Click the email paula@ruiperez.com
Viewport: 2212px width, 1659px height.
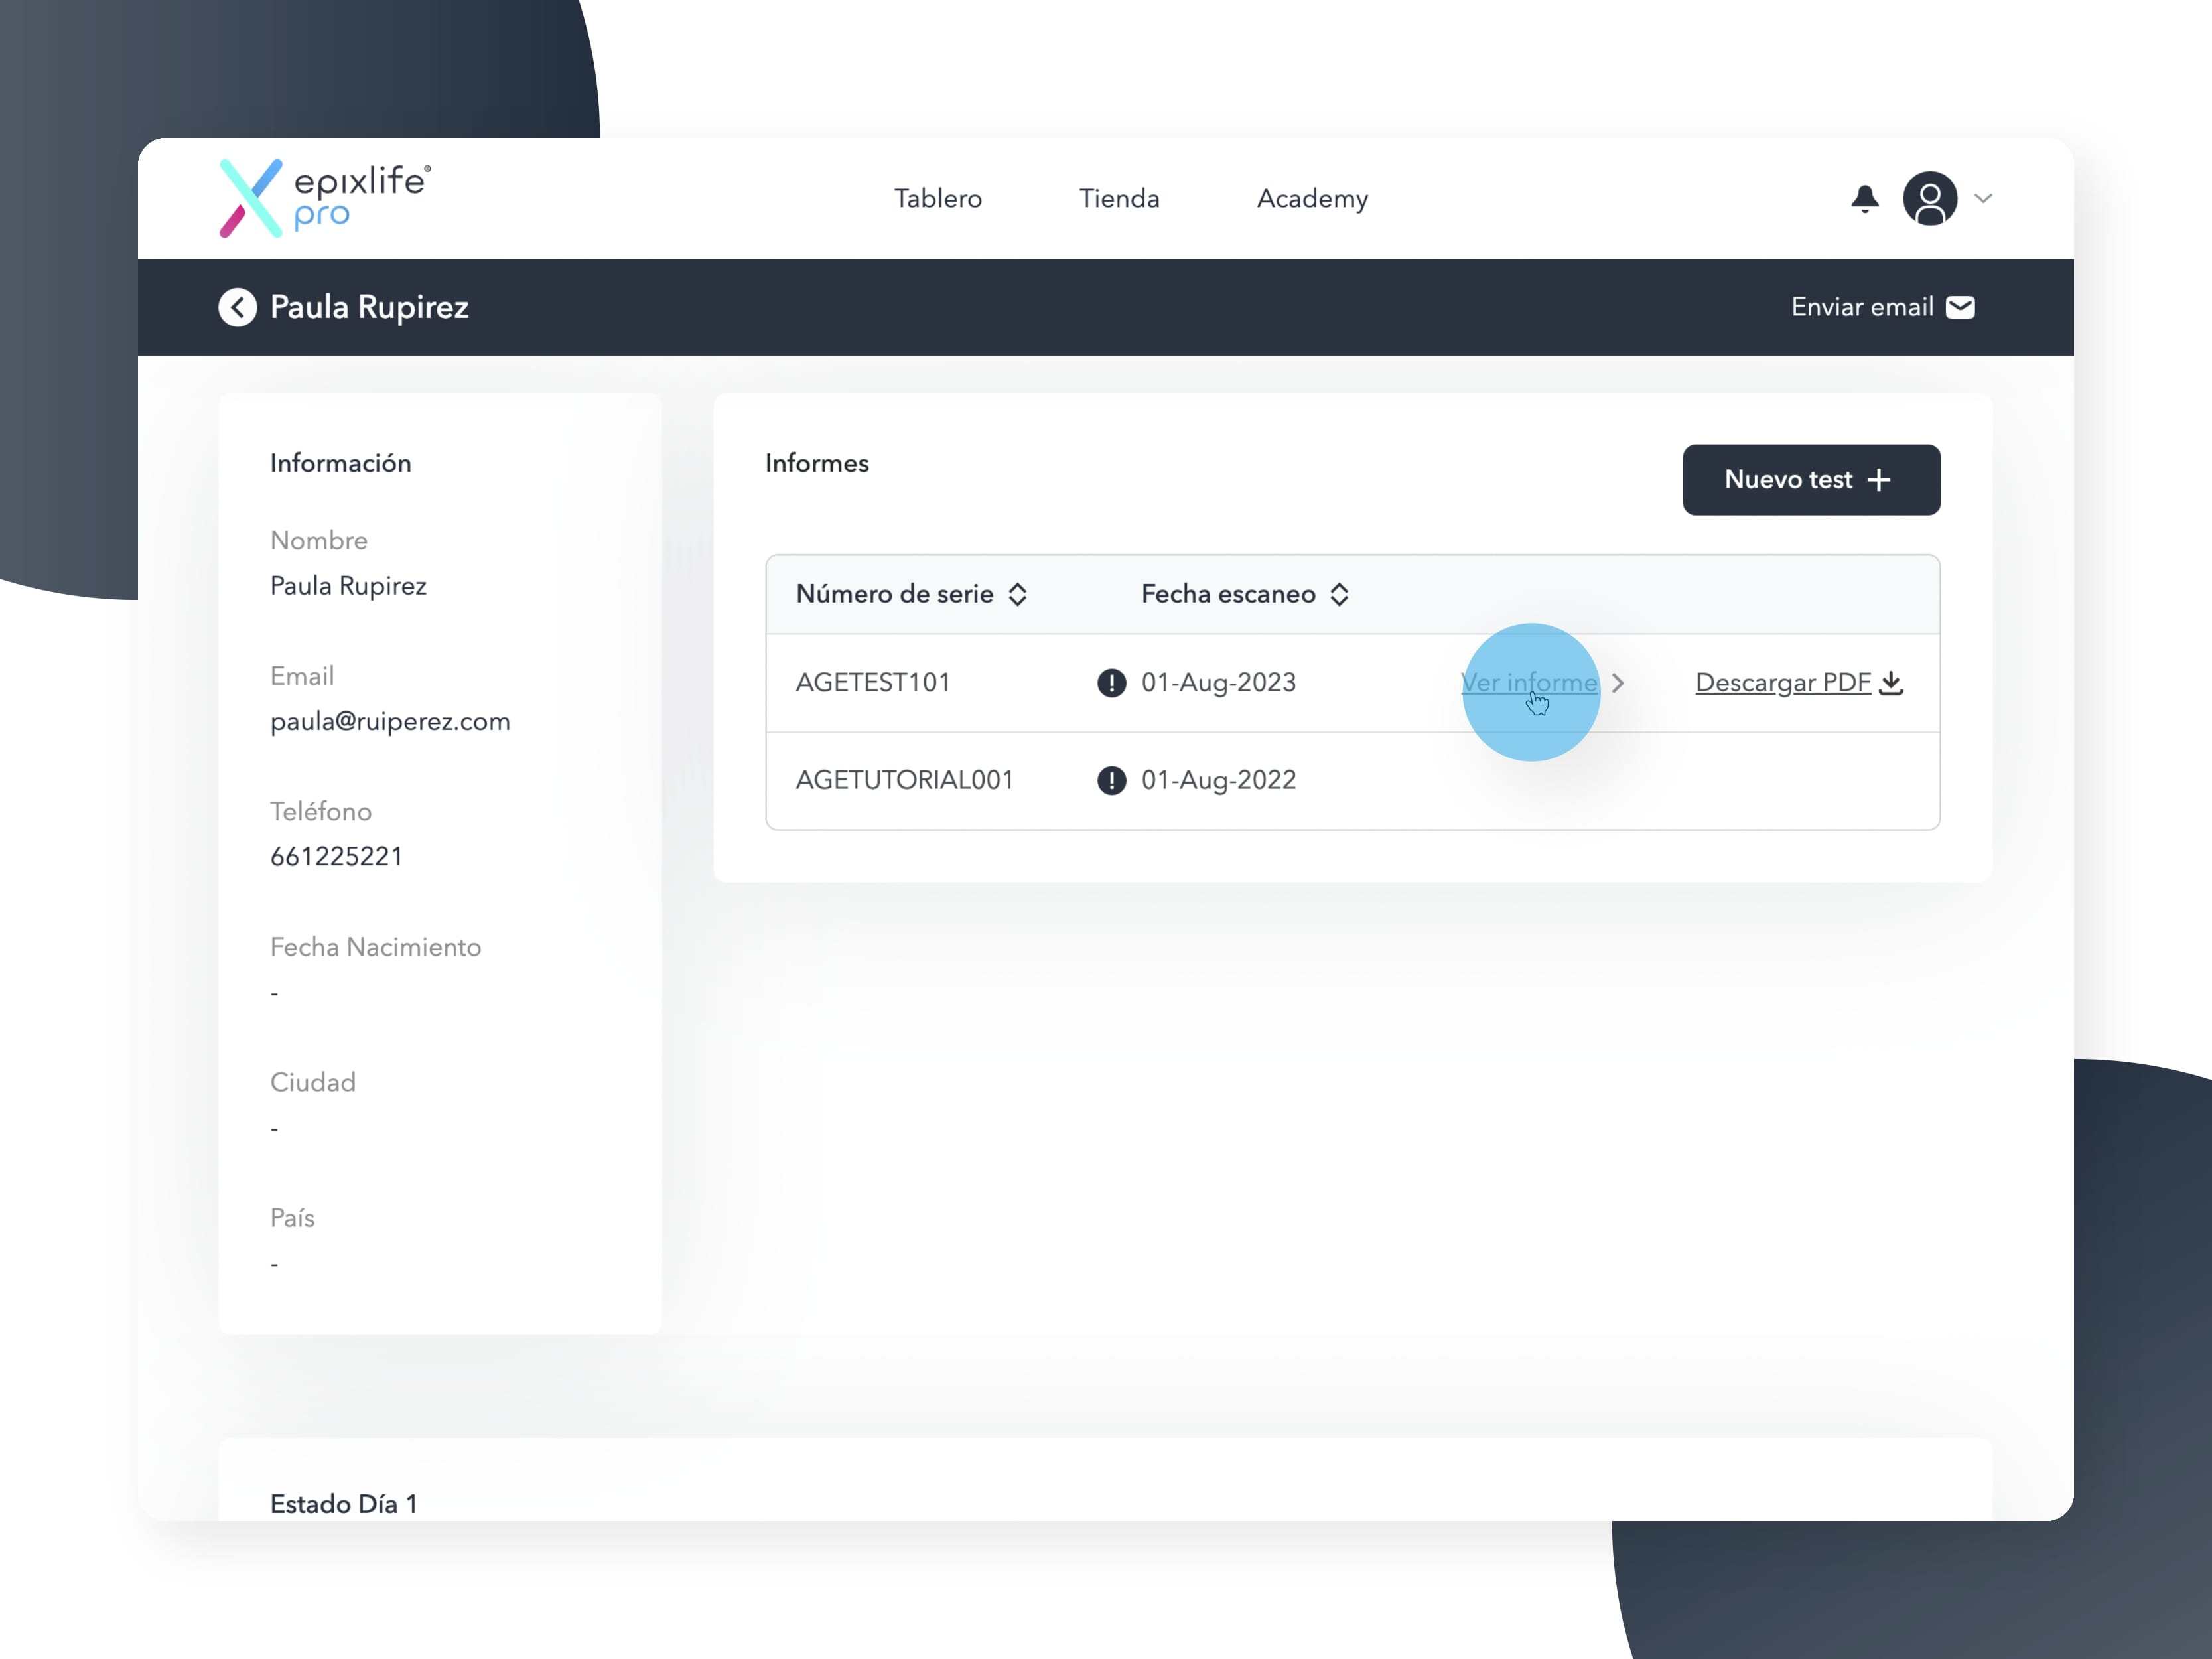(390, 721)
